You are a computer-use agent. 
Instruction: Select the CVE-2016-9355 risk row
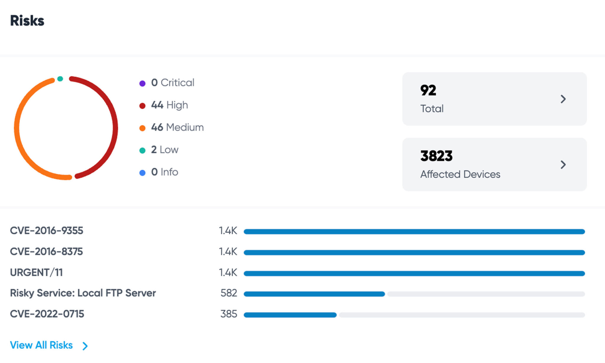point(297,231)
